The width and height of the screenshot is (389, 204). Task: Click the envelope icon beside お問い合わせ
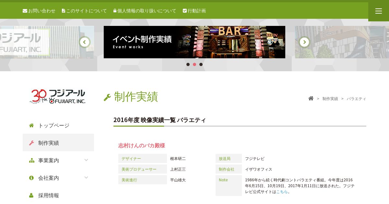coord(25,11)
